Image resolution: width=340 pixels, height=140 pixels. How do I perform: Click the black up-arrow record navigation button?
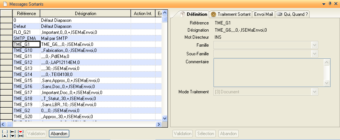tap(5, 136)
